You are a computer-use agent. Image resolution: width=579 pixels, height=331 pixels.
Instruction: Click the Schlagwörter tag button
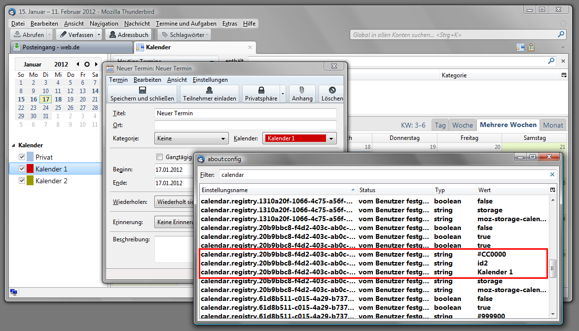[184, 34]
